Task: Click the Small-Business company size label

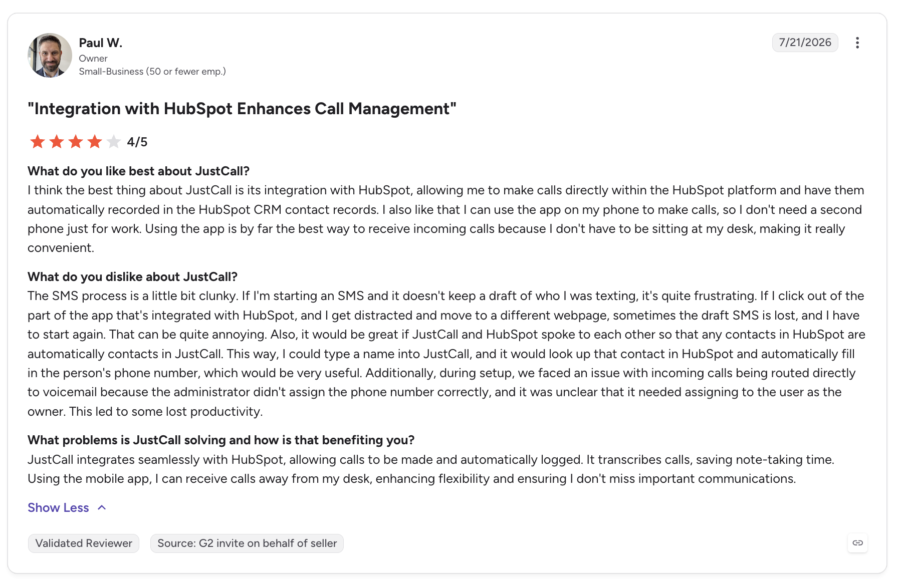Action: pyautogui.click(x=152, y=72)
